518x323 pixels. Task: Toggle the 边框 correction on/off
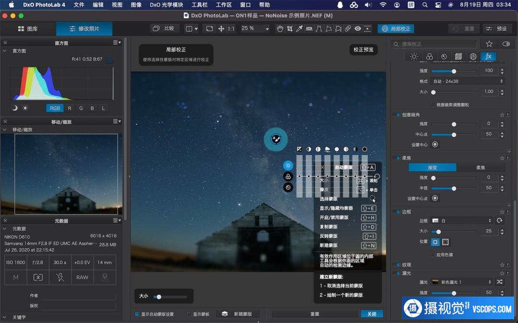[x=398, y=212]
